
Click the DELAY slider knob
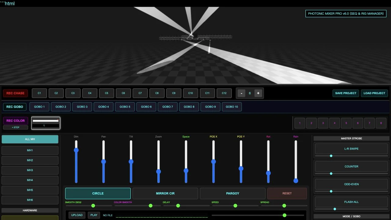click(x=178, y=206)
